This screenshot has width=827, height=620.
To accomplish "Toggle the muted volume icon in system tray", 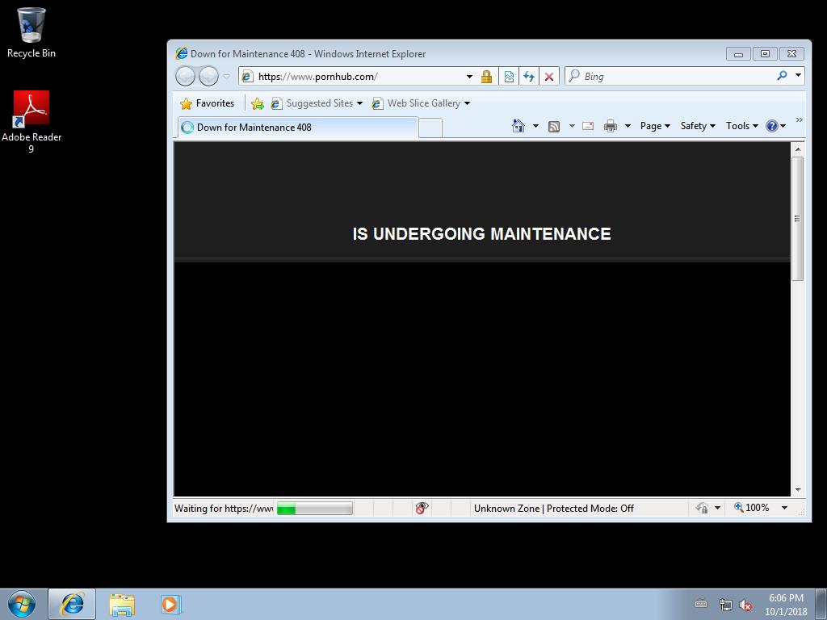I will pos(745,605).
